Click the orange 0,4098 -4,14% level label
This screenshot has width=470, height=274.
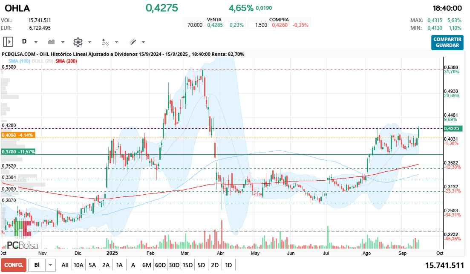18,135
